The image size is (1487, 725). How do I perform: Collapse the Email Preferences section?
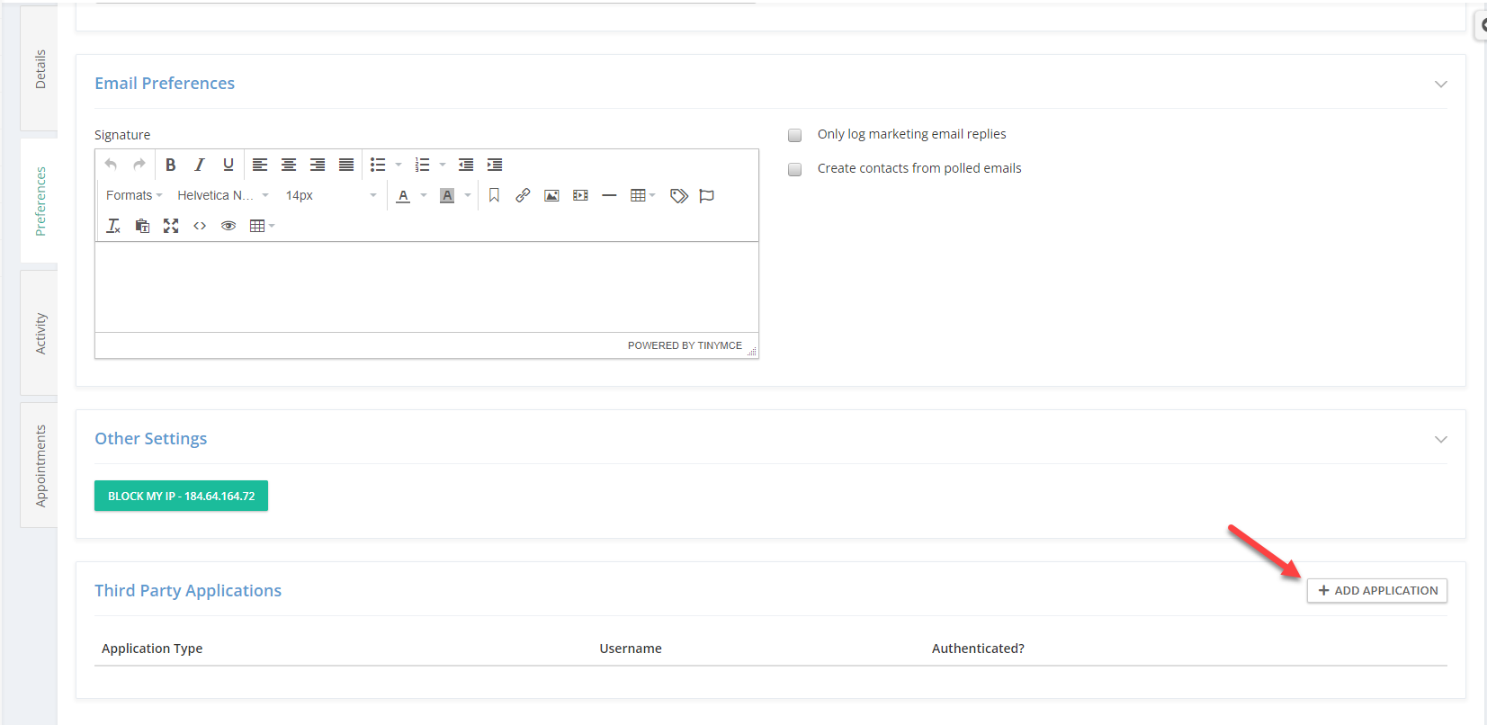click(1441, 84)
